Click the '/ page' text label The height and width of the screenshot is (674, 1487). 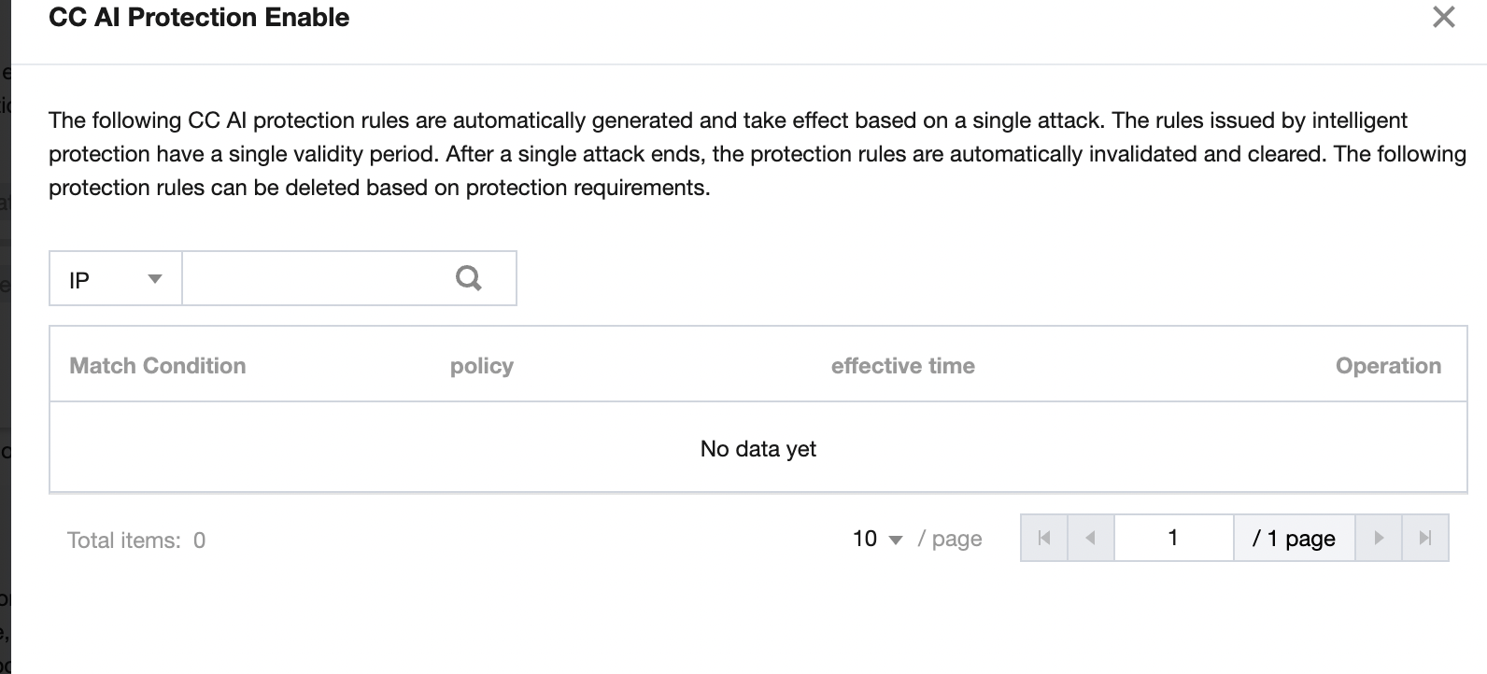pos(950,539)
